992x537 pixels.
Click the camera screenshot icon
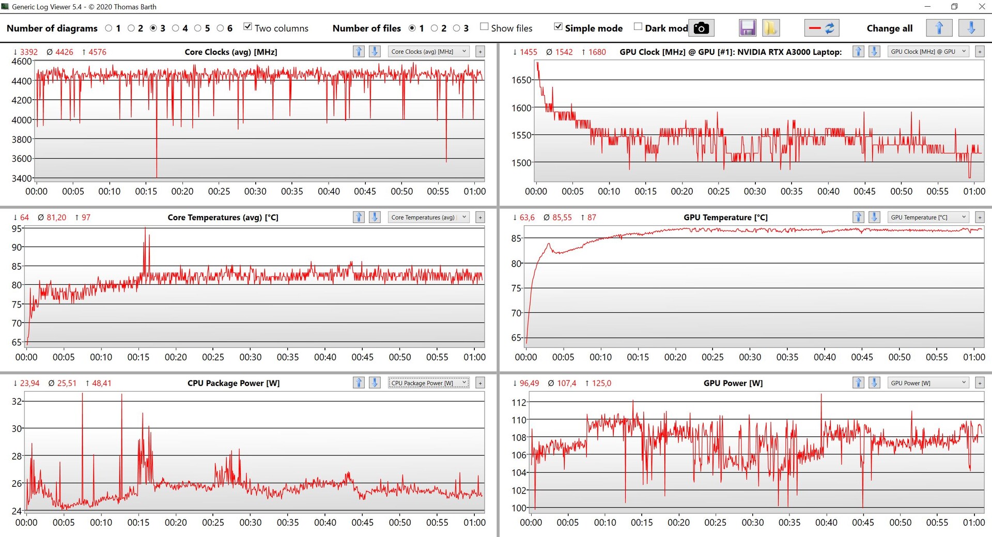click(701, 28)
